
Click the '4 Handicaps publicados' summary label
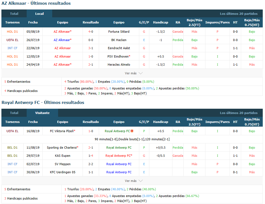tap(21, 91)
